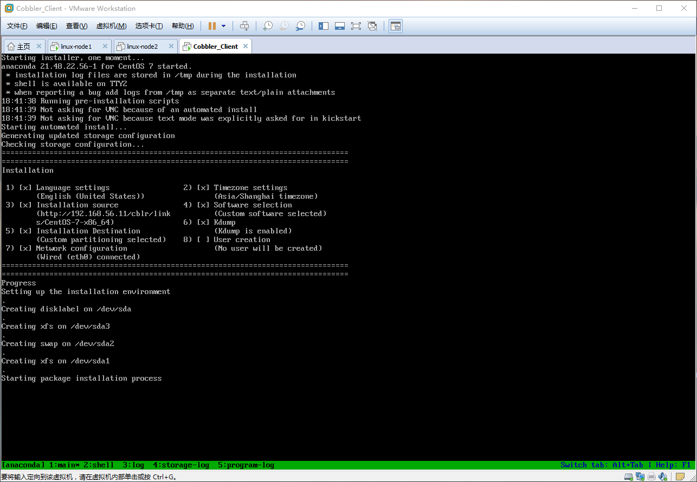Image resolution: width=697 pixels, height=482 pixels.
Task: Enter full screen mode
Action: pyautogui.click(x=356, y=26)
